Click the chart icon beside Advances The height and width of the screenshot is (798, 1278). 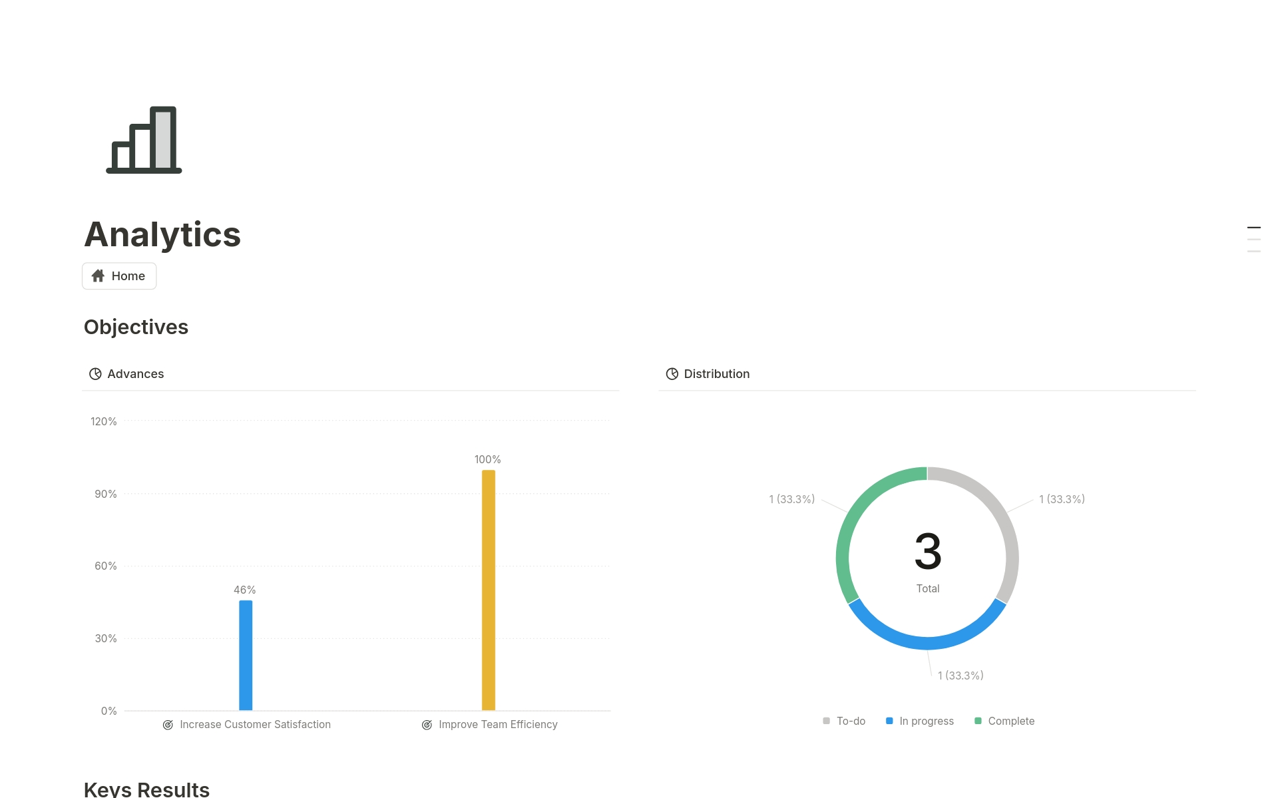[x=95, y=374]
